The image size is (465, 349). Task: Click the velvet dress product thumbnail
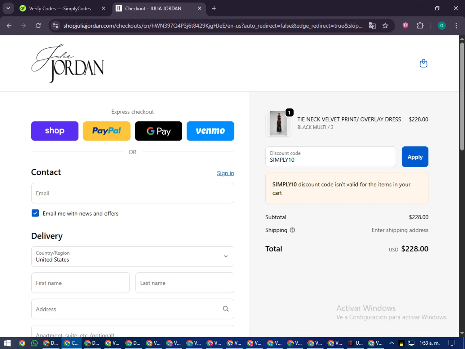point(278,123)
